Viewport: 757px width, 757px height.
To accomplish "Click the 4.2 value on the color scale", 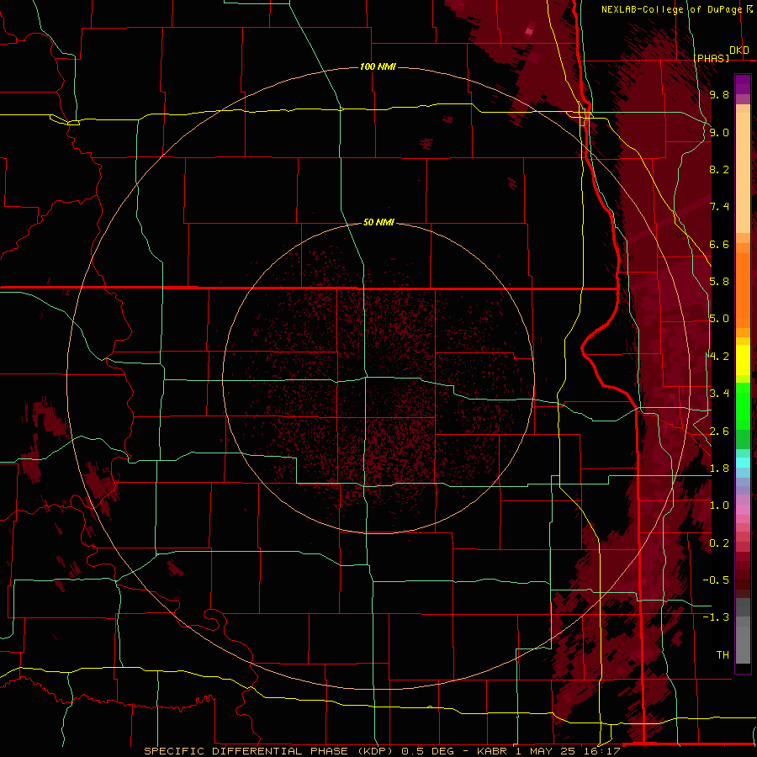I will pos(719,357).
